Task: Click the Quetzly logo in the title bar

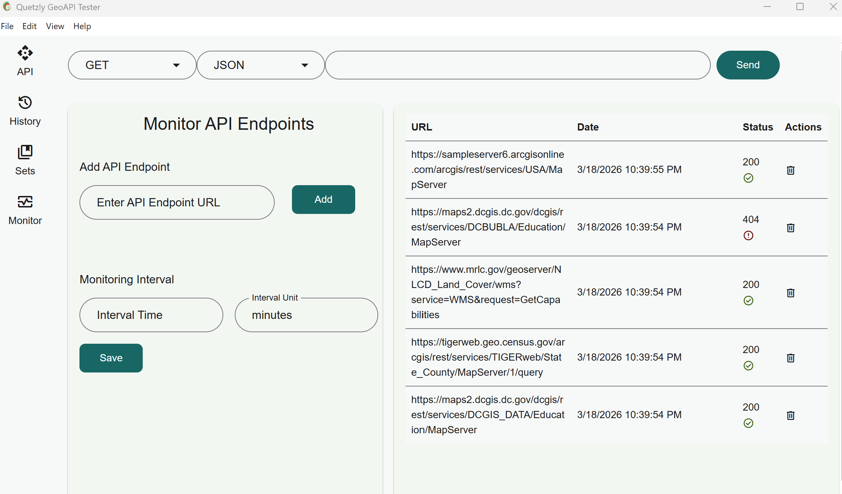Action: tap(7, 7)
